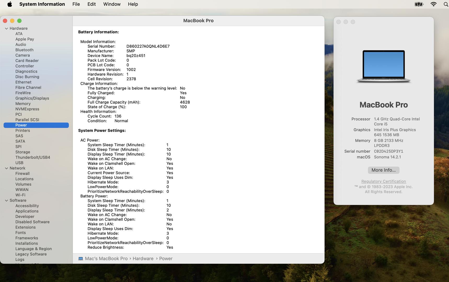Select SPI in the sidebar
Screen dimensions: 449x282
(18, 146)
